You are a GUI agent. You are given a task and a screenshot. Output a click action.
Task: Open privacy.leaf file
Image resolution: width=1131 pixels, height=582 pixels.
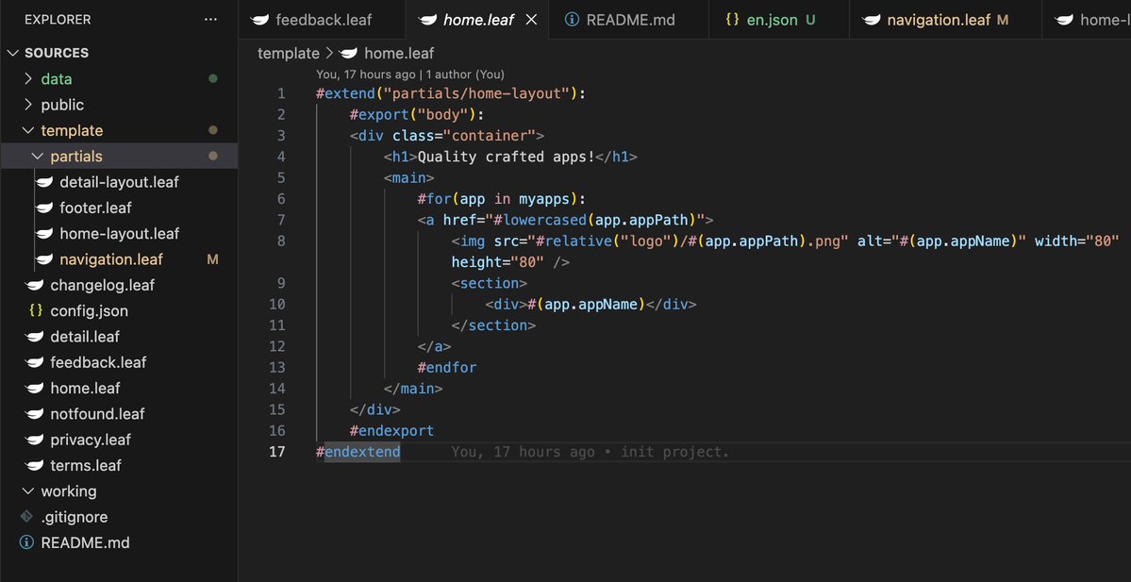(91, 440)
